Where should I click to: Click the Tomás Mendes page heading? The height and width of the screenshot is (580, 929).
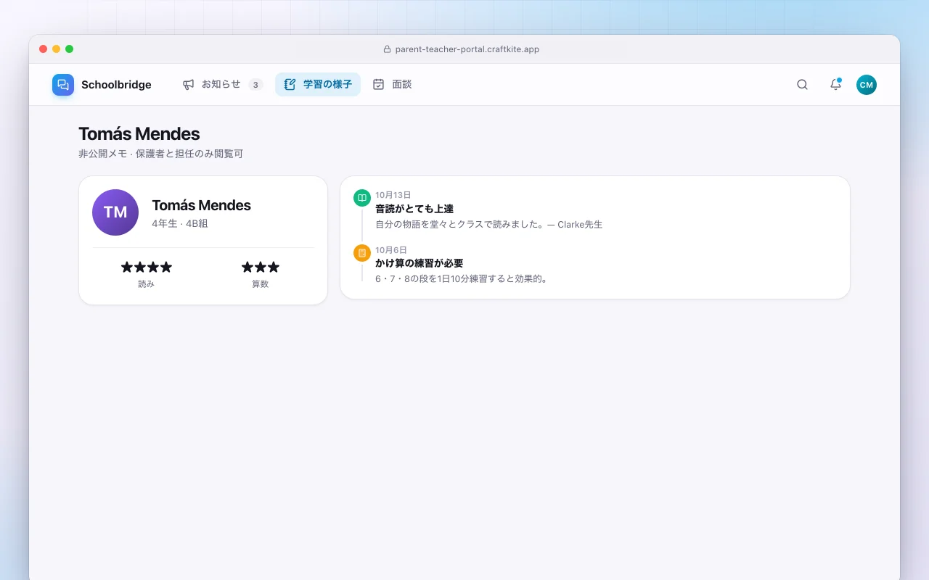tap(139, 134)
